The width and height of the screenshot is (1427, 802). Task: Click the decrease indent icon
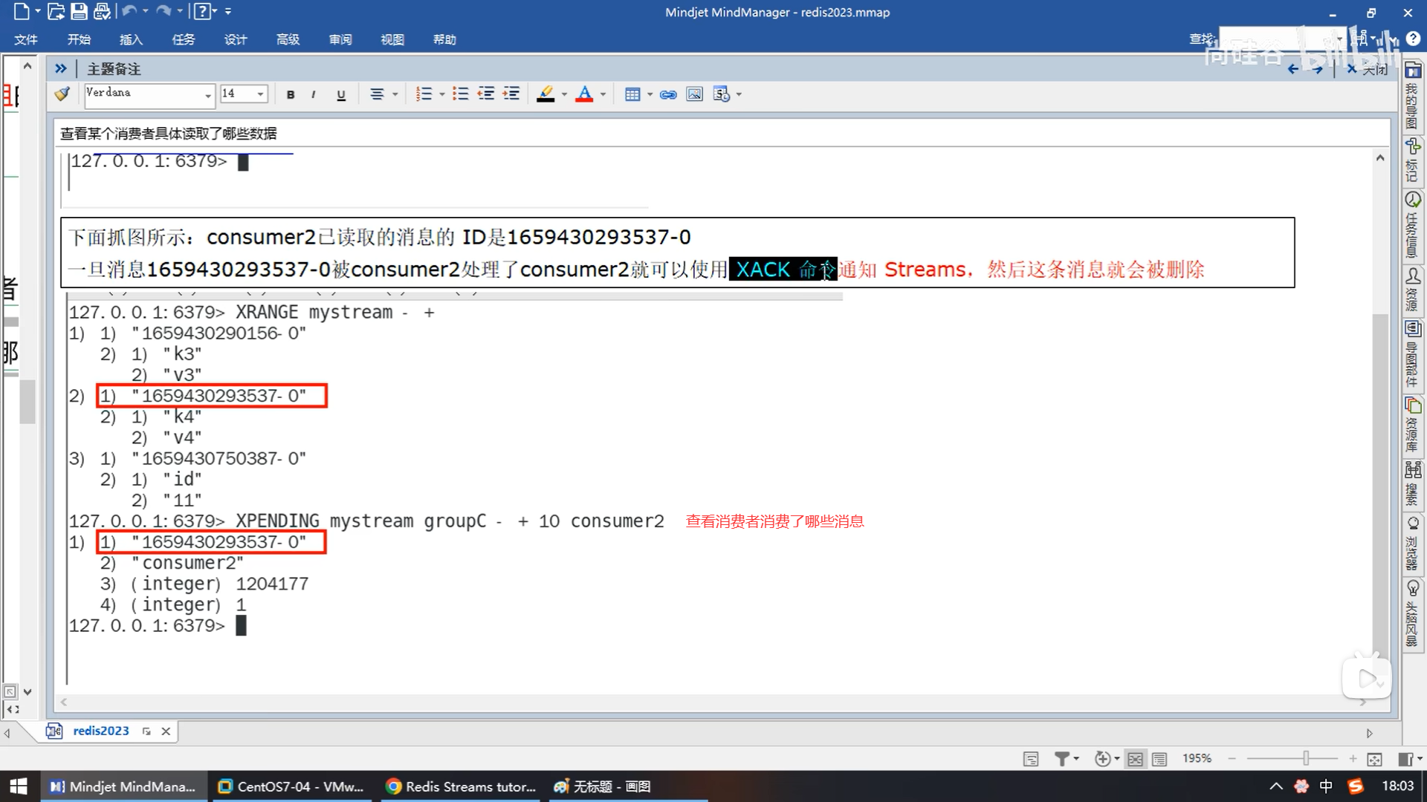tap(486, 94)
